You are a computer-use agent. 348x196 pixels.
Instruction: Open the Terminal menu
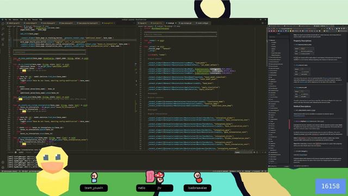click(x=35, y=20)
